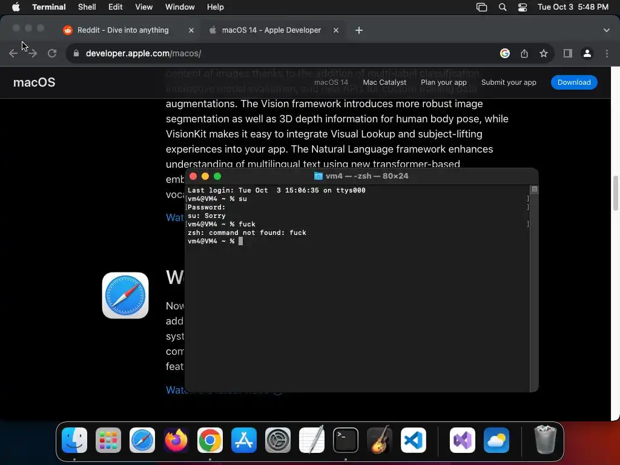Open Control Center in menu bar
The image size is (620, 465).
523,7
